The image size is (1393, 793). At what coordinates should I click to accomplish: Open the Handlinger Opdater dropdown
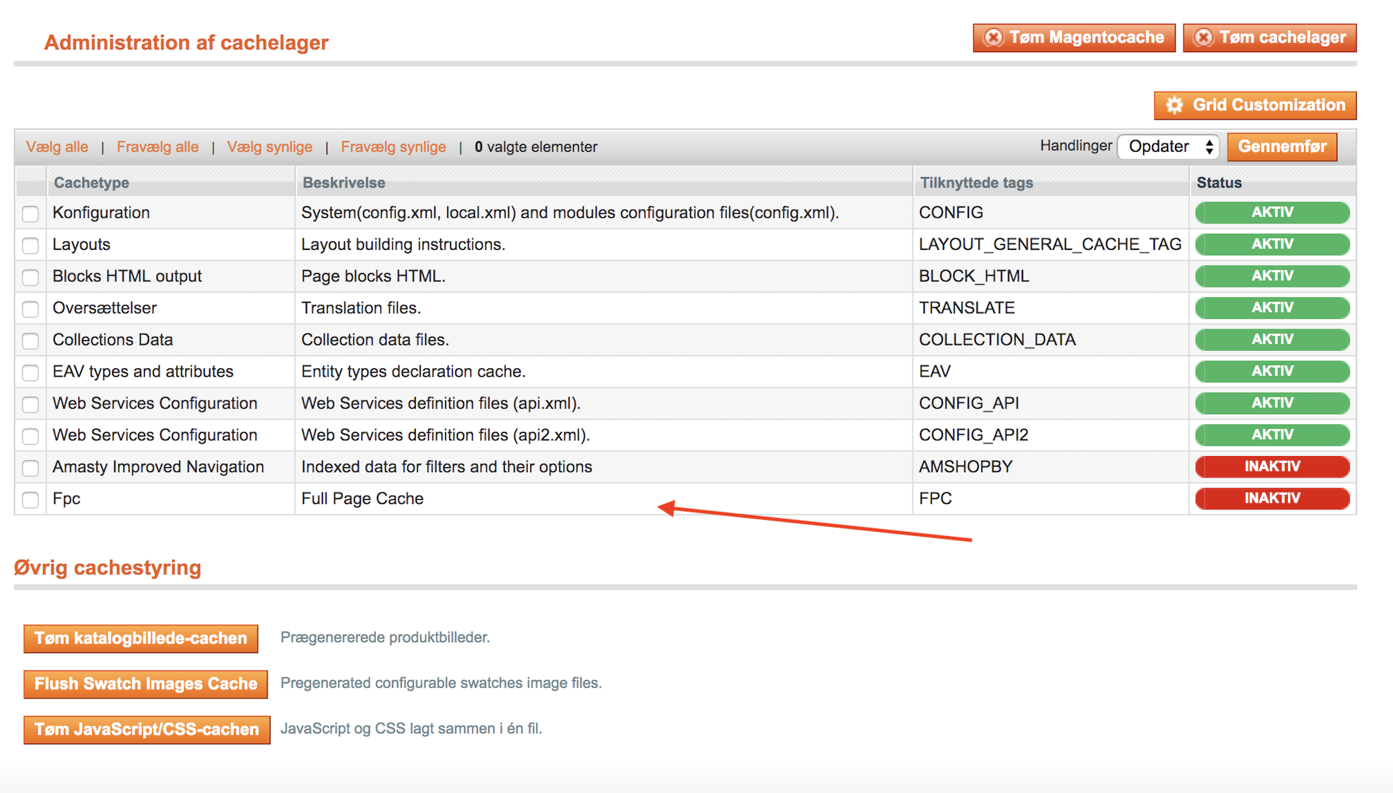pyautogui.click(x=1168, y=147)
